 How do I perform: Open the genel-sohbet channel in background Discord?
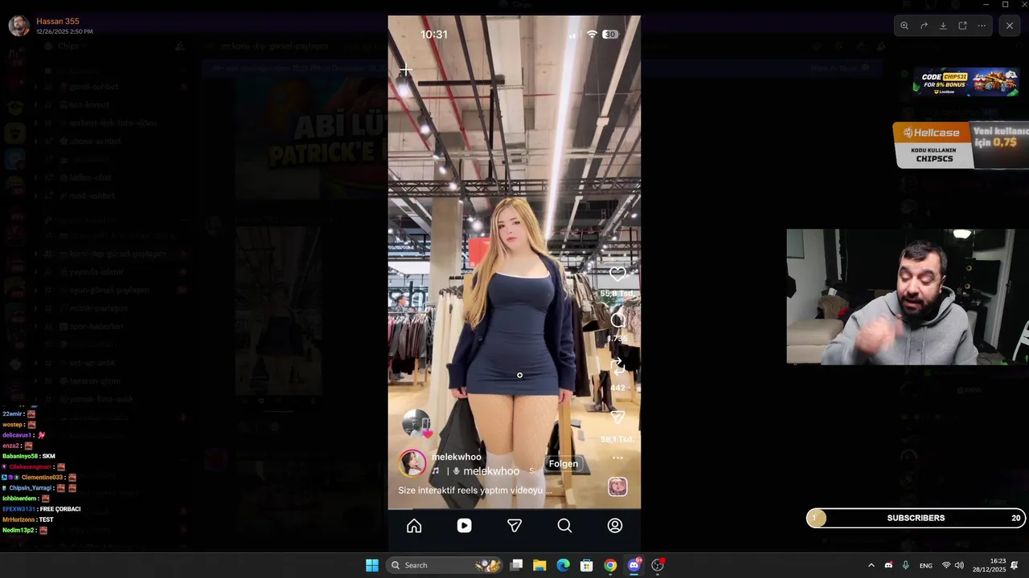(93, 87)
